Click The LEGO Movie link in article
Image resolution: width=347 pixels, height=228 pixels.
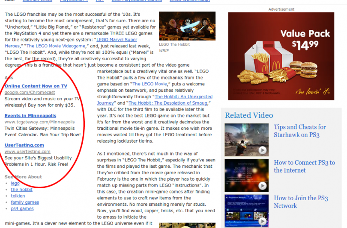[150, 84]
